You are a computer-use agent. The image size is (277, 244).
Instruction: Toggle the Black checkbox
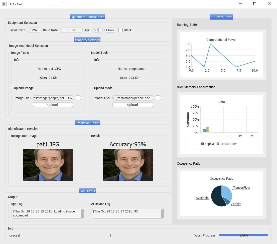[x=120, y=30]
